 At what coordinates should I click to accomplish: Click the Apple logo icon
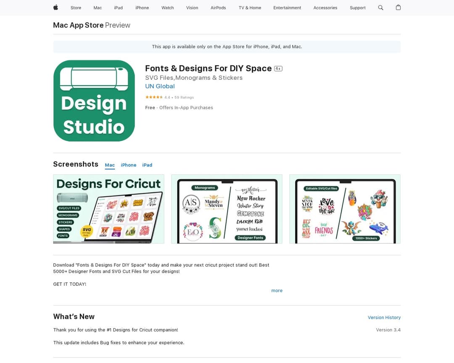pos(55,8)
